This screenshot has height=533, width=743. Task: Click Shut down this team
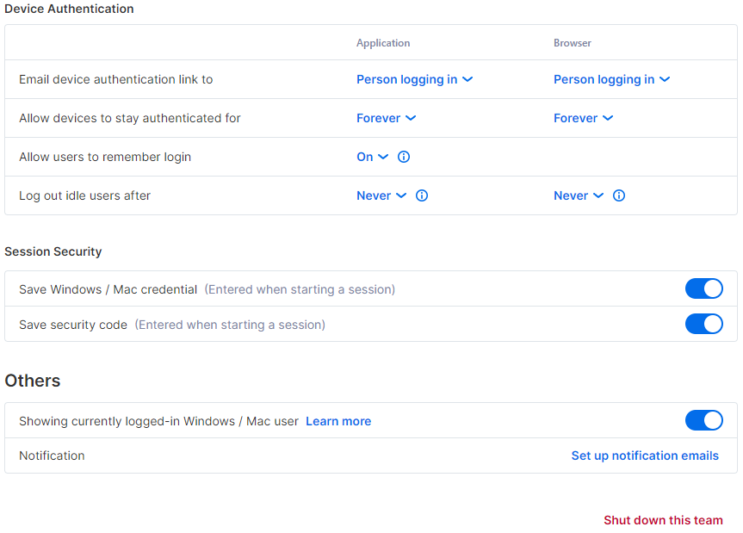click(x=663, y=520)
